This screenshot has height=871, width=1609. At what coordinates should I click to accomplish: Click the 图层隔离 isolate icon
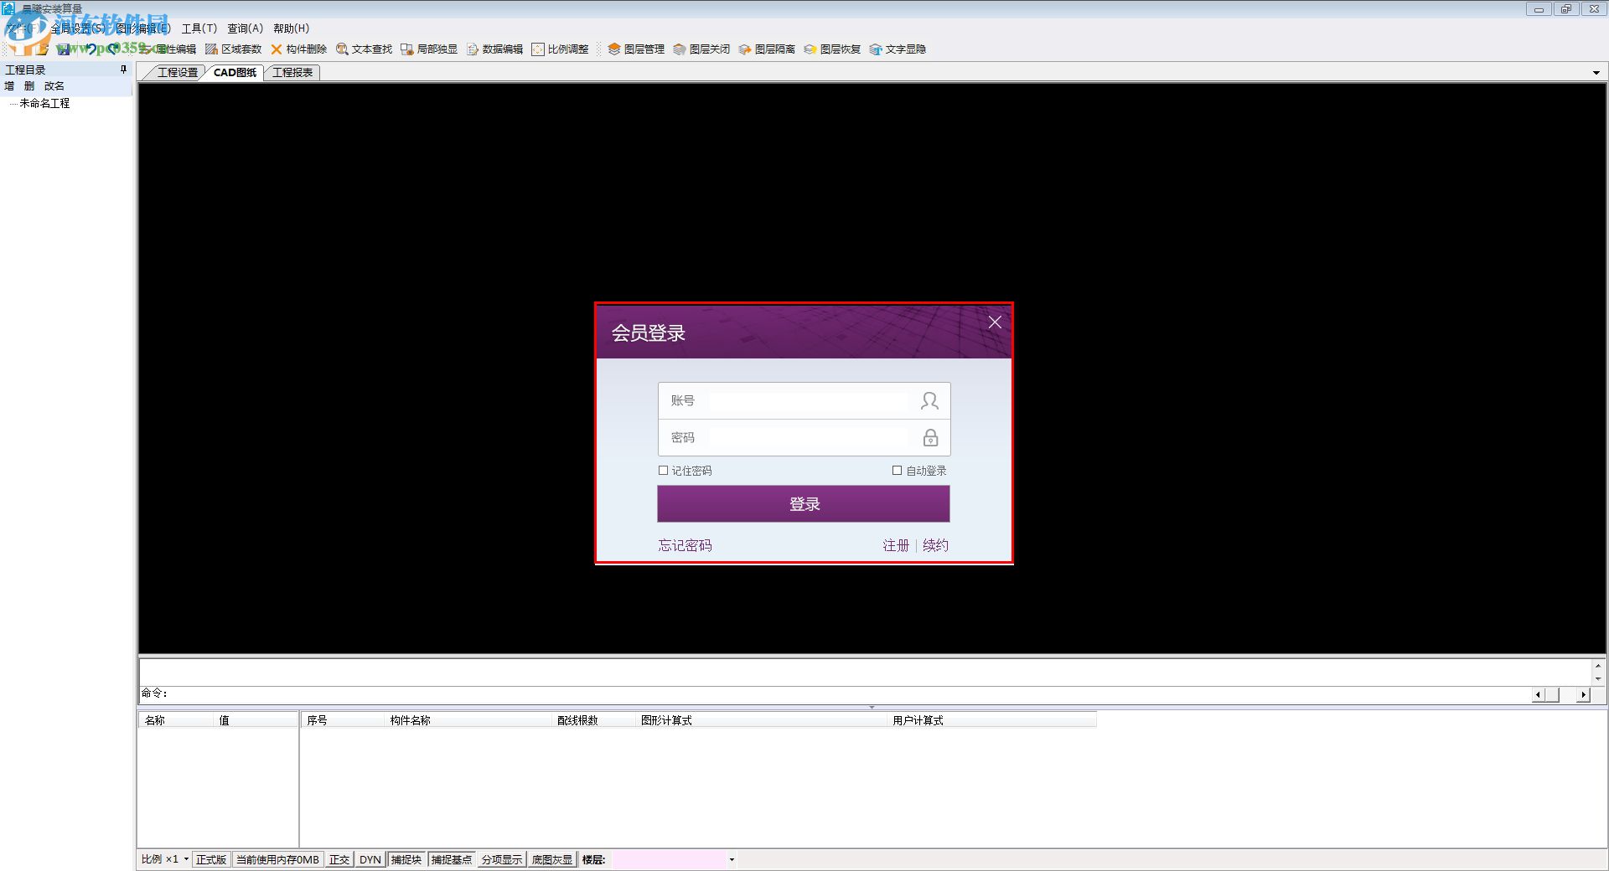[x=745, y=49]
